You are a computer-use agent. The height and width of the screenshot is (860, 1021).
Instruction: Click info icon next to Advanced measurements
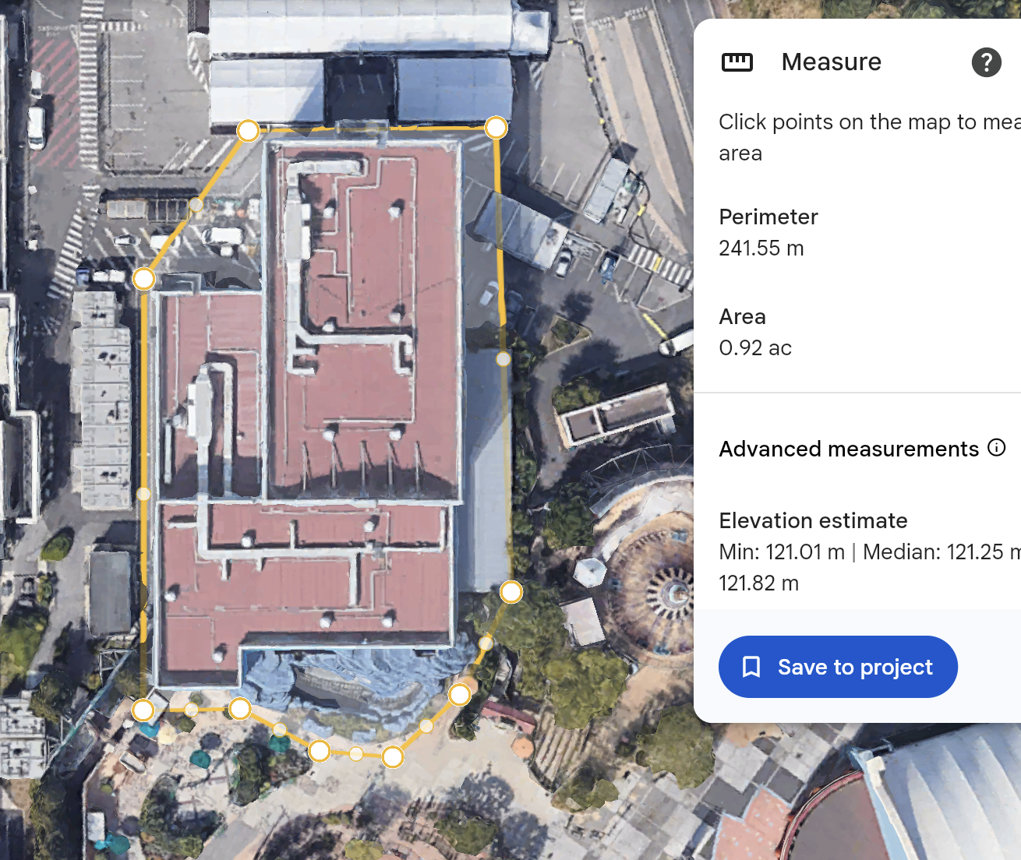click(996, 448)
